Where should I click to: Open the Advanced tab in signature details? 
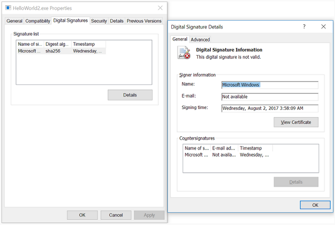[200, 39]
